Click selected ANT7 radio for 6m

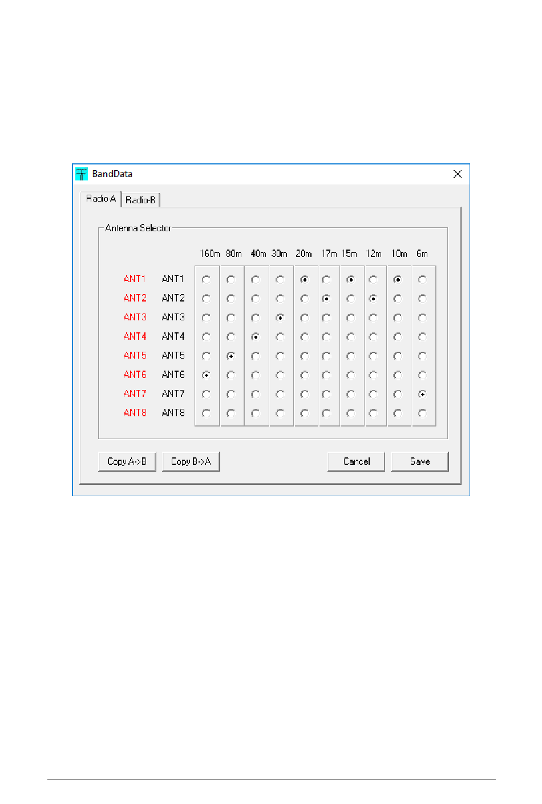point(422,394)
